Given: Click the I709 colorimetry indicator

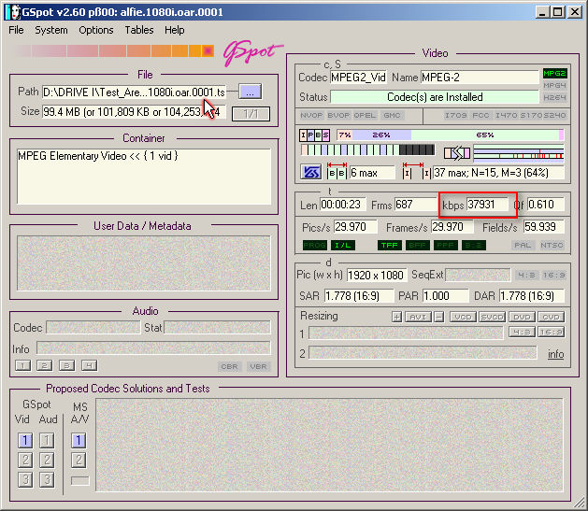Looking at the screenshot, I should point(455,116).
